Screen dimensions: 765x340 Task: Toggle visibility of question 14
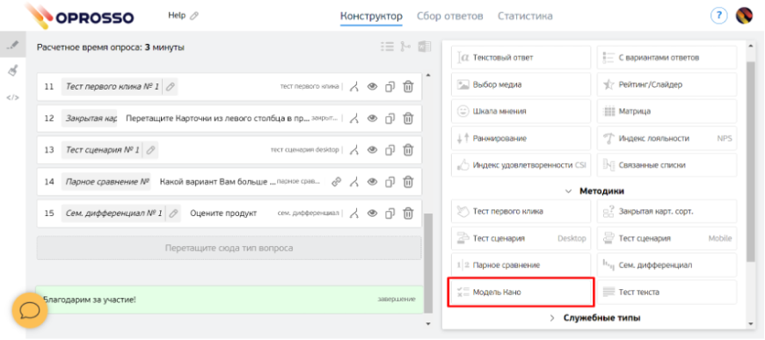point(373,182)
